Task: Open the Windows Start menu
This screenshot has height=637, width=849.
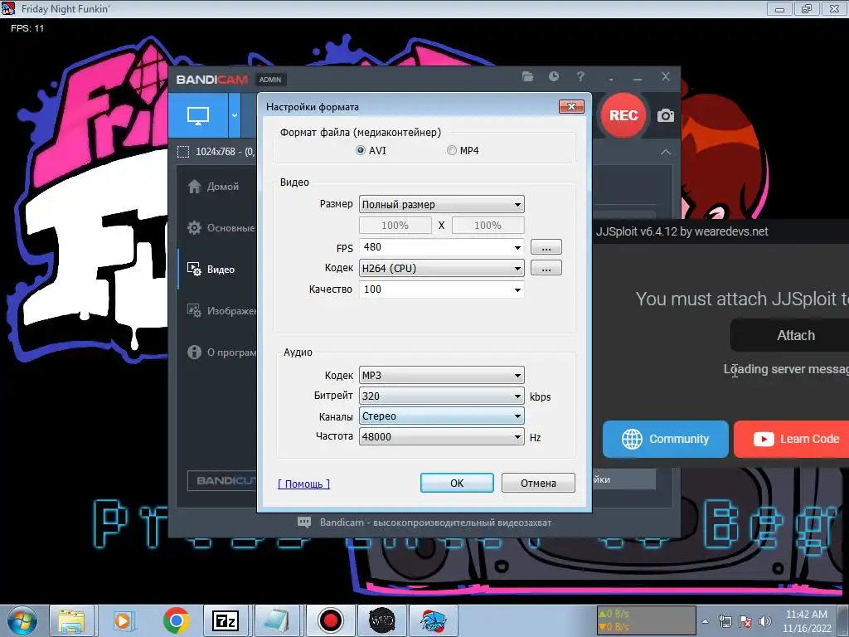Action: (22, 620)
